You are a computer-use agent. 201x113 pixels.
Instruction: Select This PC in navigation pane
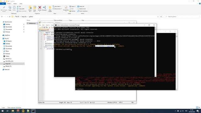click(7, 39)
